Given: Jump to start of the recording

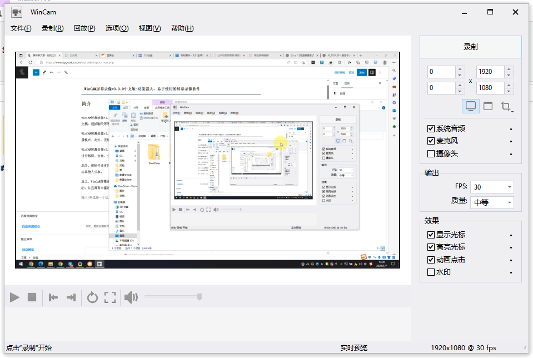Looking at the screenshot, I should [x=53, y=297].
